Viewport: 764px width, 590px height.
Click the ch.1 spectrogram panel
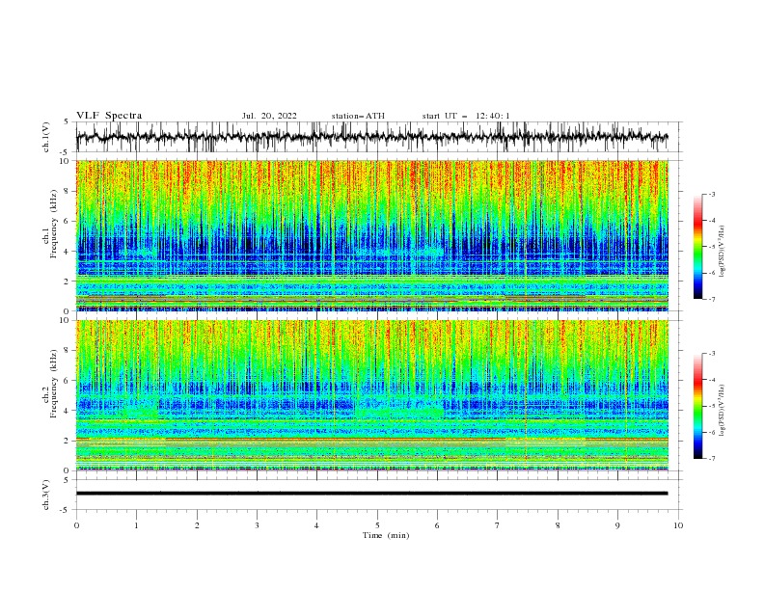coord(371,235)
